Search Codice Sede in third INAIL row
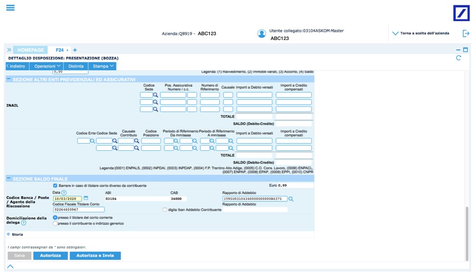Screen dimensions: 473x280 click(156, 109)
